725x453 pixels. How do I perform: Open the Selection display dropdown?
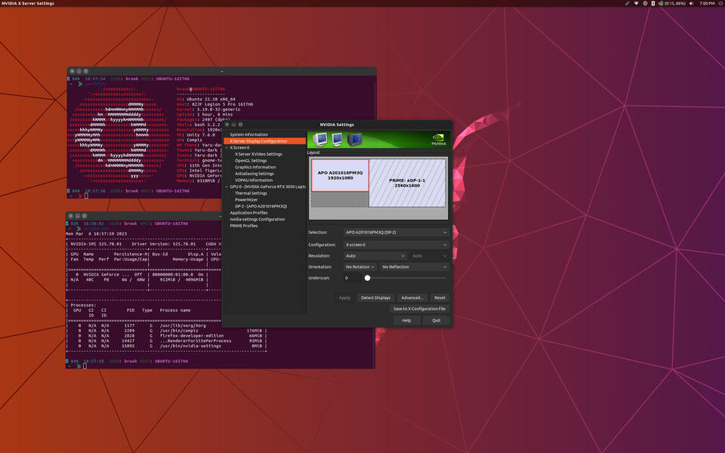(396, 232)
